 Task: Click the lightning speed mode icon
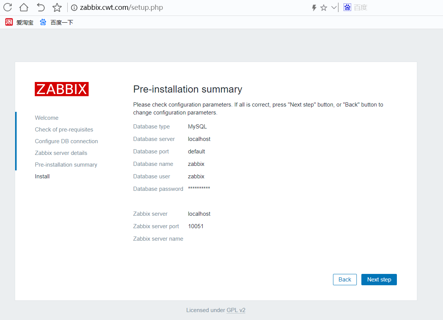314,8
